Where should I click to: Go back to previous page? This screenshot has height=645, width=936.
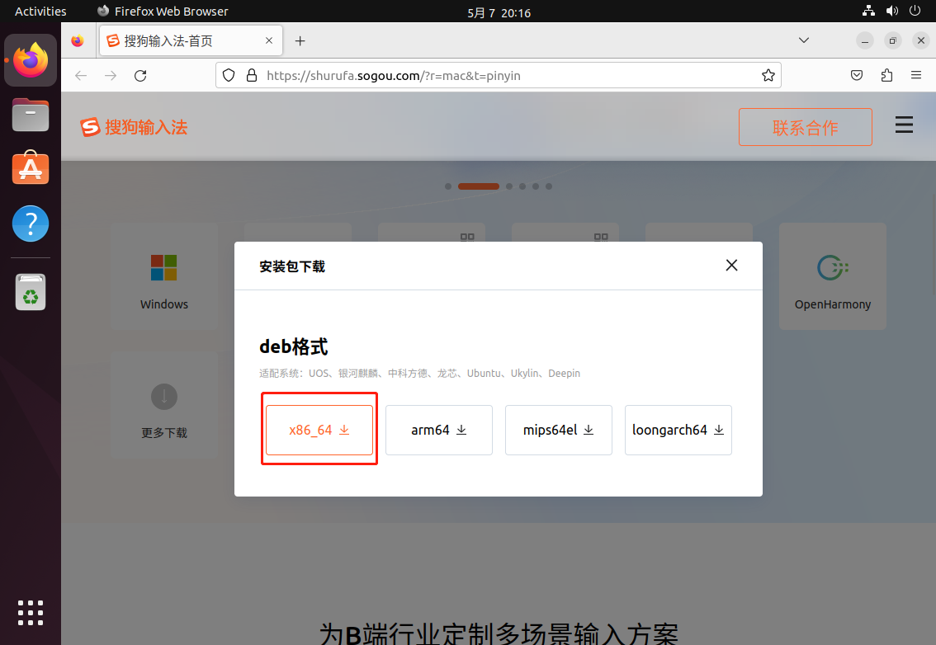click(81, 76)
